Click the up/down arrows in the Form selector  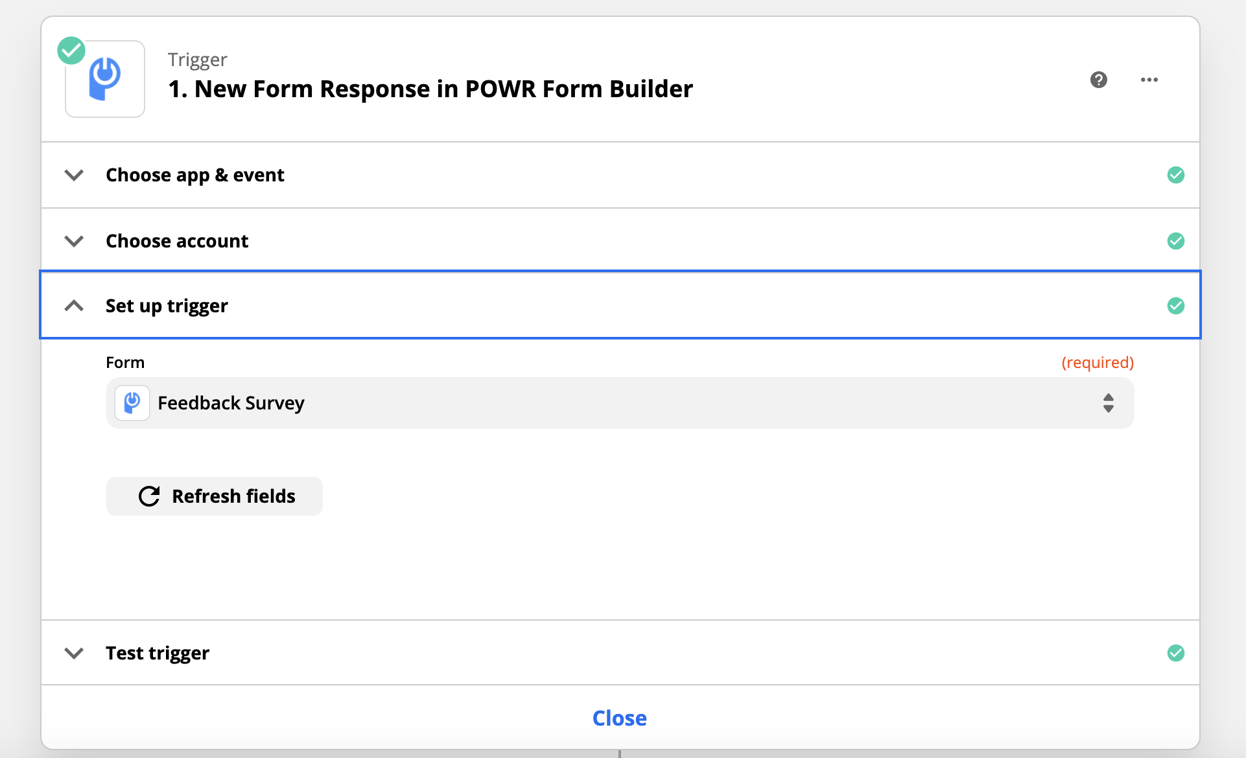tap(1108, 403)
